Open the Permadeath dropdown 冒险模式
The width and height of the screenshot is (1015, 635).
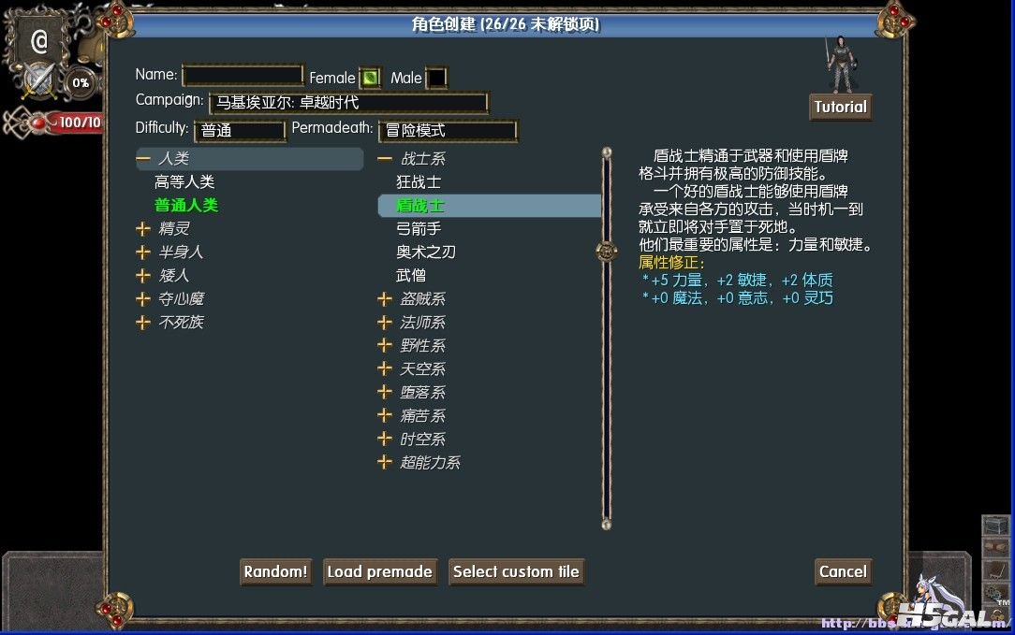click(448, 131)
